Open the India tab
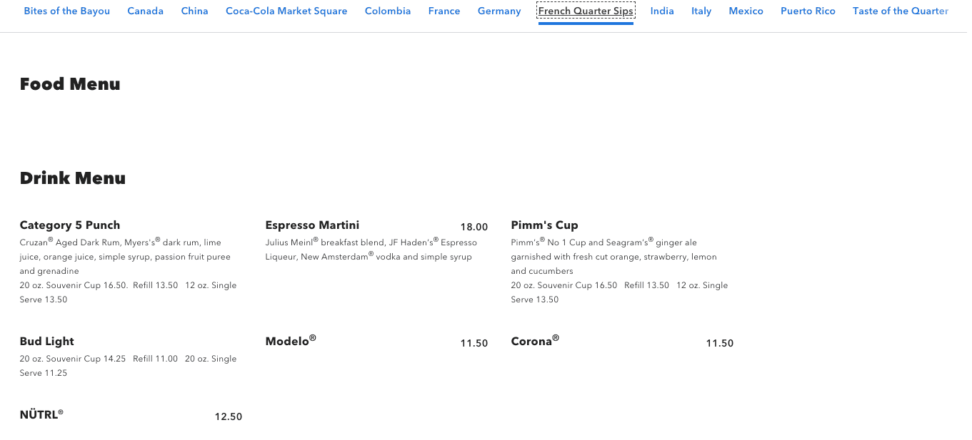 tap(662, 11)
